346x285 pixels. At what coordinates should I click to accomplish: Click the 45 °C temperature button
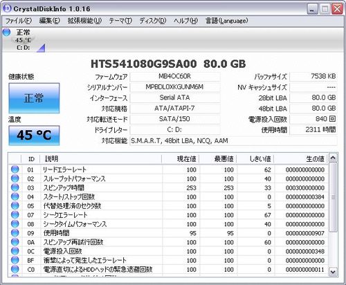tap(34, 136)
